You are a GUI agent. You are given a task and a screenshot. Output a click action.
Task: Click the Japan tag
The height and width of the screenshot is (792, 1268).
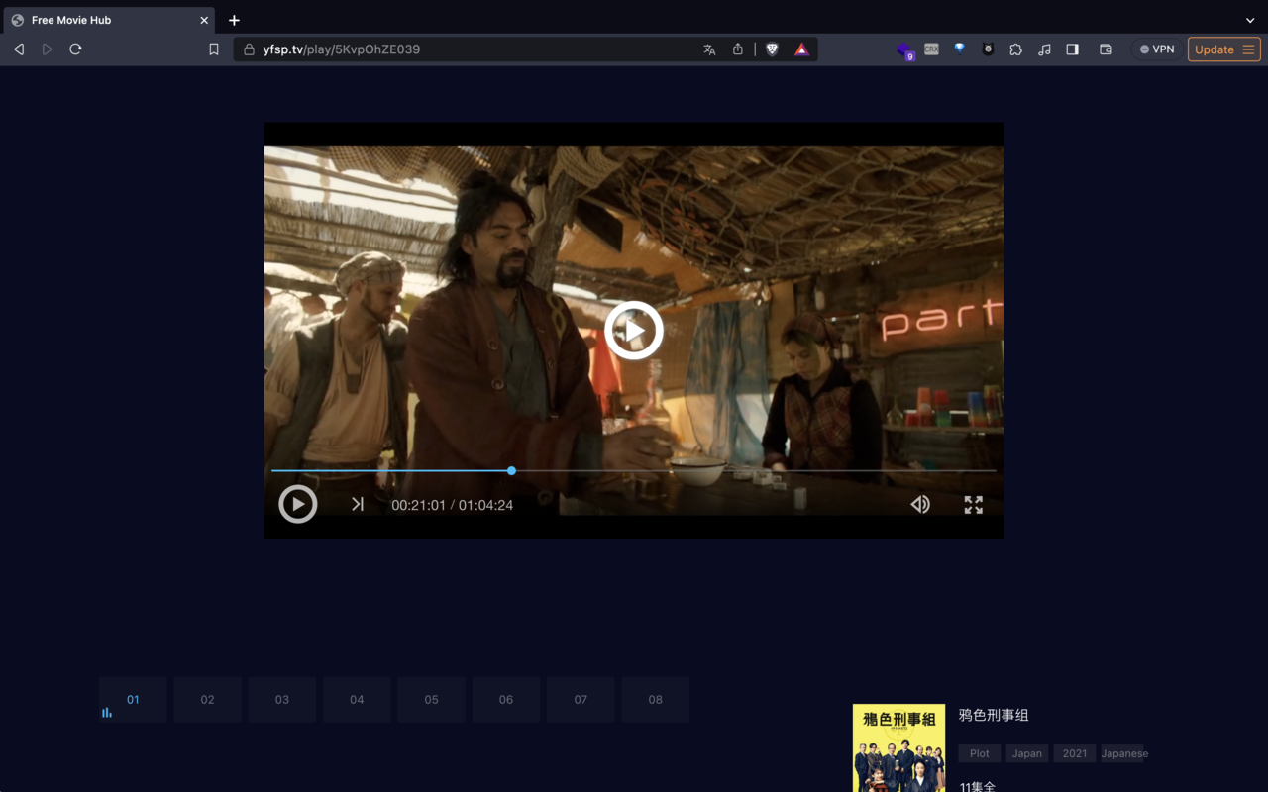(1027, 753)
